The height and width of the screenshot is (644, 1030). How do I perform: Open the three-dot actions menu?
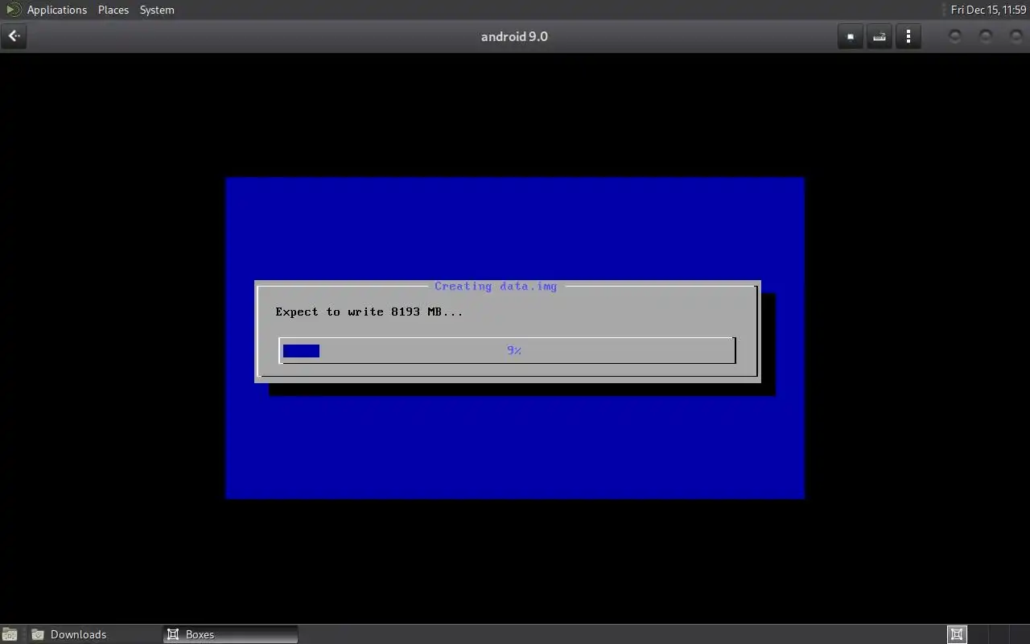click(x=908, y=36)
